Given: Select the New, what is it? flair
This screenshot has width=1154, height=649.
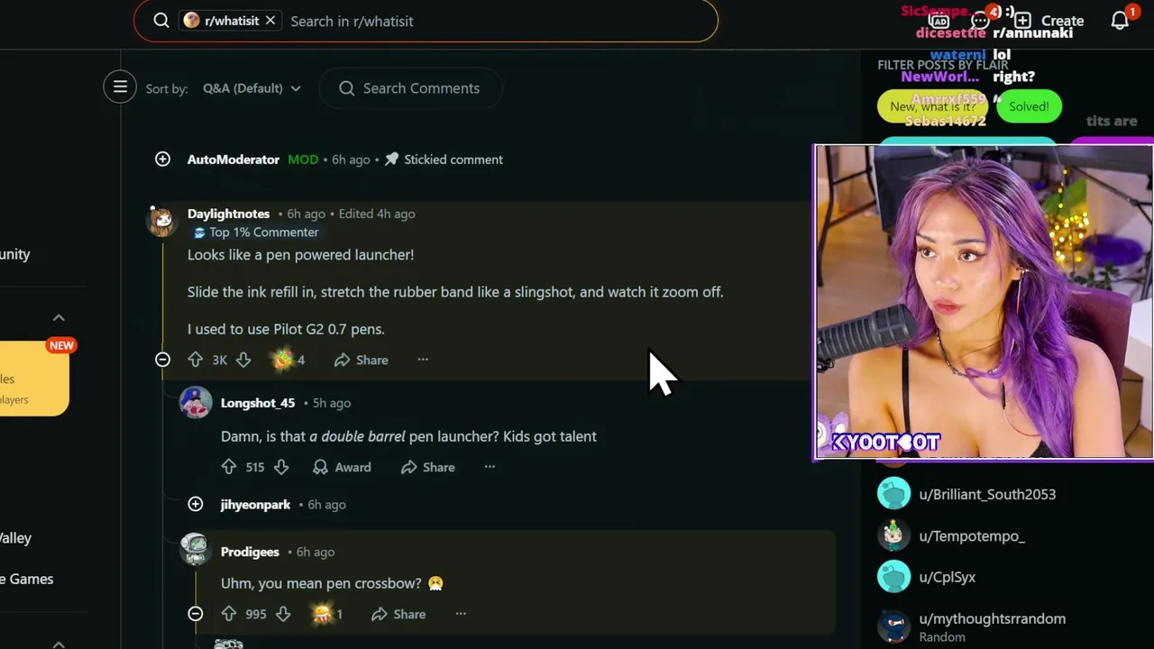Looking at the screenshot, I should pyautogui.click(x=932, y=106).
